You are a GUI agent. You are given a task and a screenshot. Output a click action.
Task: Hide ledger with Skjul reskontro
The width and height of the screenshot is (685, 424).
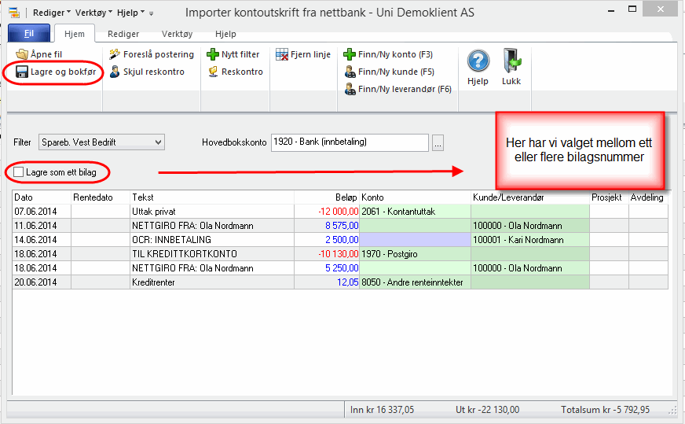click(115, 72)
